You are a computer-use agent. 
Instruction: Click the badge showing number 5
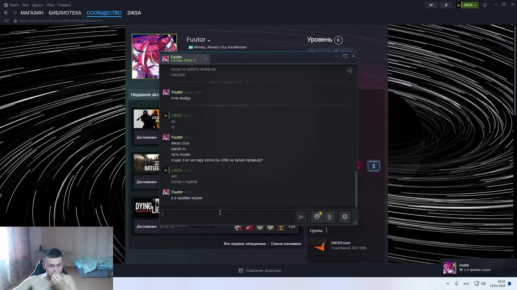(x=374, y=166)
